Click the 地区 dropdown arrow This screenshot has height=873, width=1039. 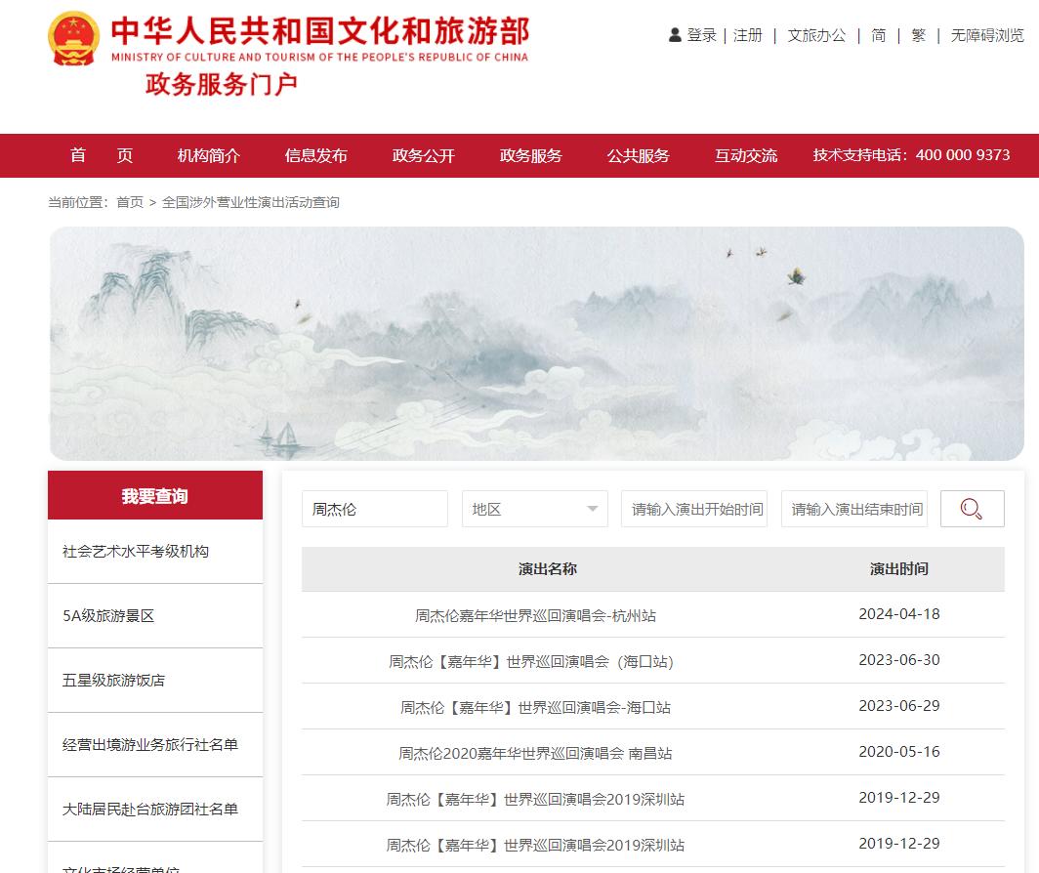[593, 509]
